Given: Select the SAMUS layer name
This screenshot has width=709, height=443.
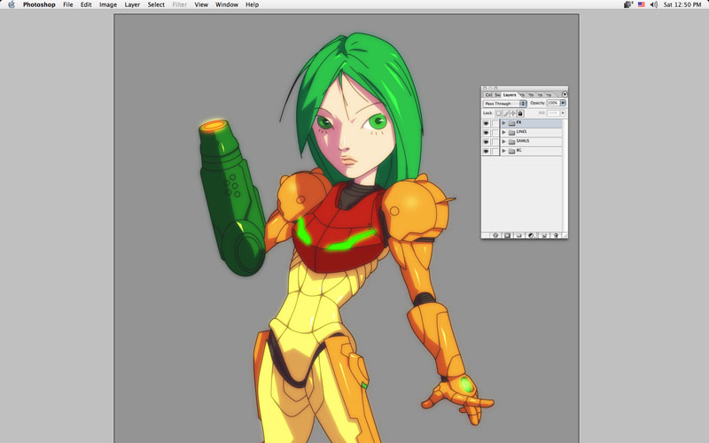Looking at the screenshot, I should (x=523, y=141).
